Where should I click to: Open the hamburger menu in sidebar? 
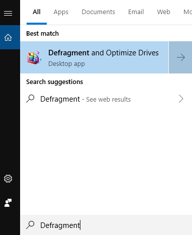[x=8, y=13]
